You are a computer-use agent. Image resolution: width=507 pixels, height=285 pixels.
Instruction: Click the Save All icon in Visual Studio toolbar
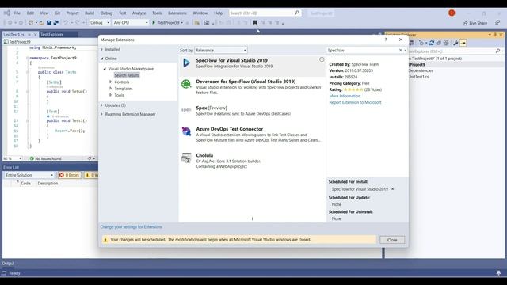coord(56,23)
